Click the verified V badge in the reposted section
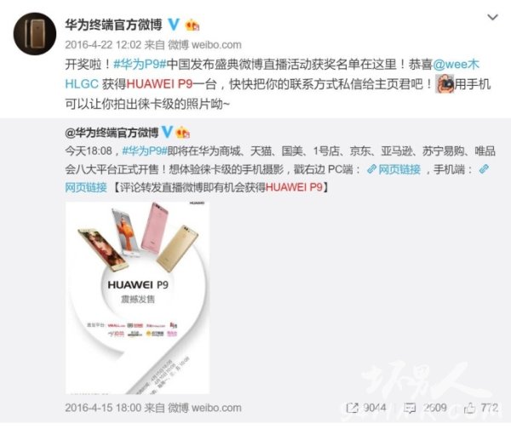The height and width of the screenshot is (429, 511). (x=167, y=132)
